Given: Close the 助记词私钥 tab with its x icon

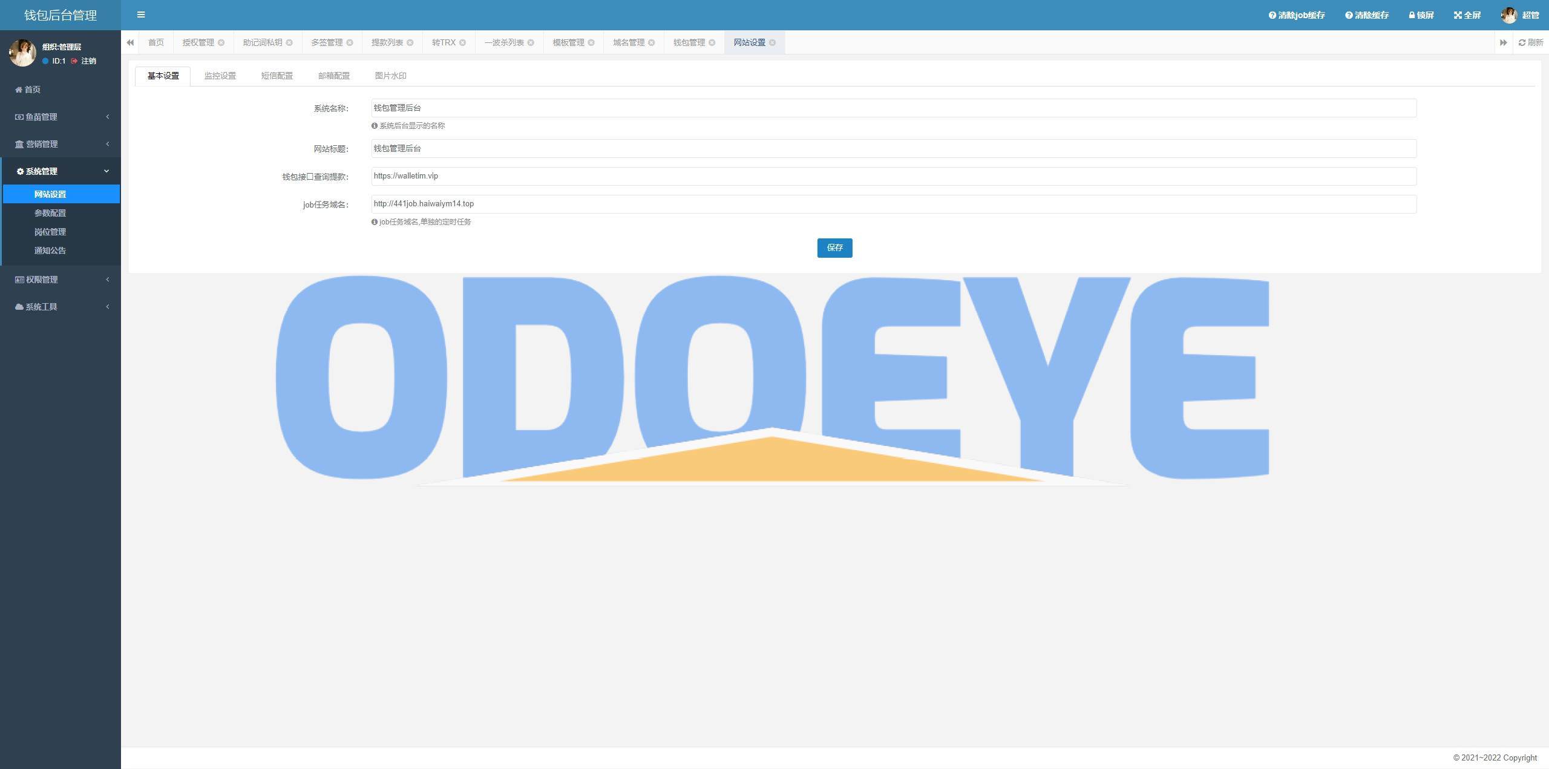Looking at the screenshot, I should [x=289, y=42].
